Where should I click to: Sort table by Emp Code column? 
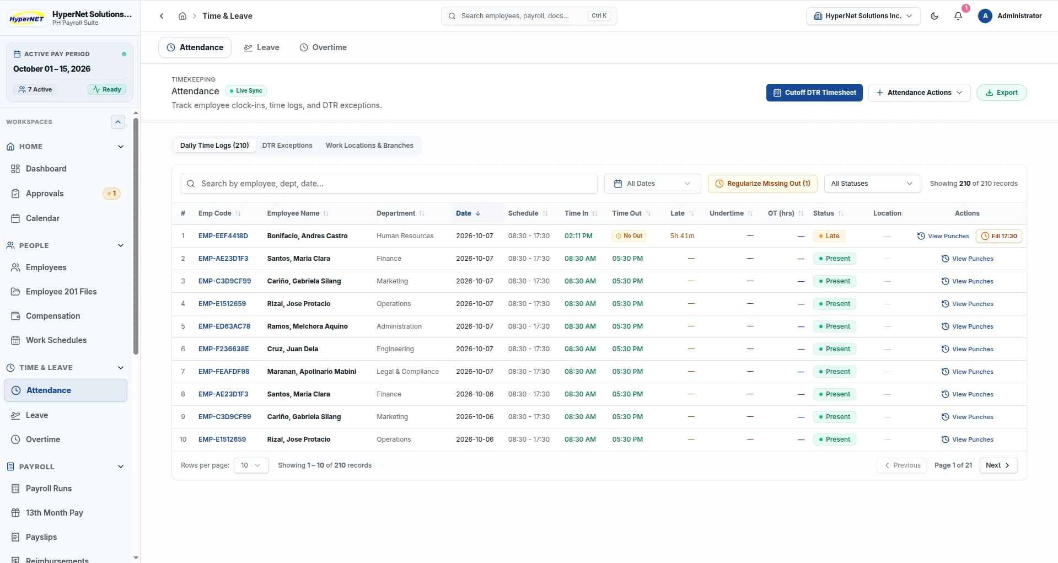219,213
